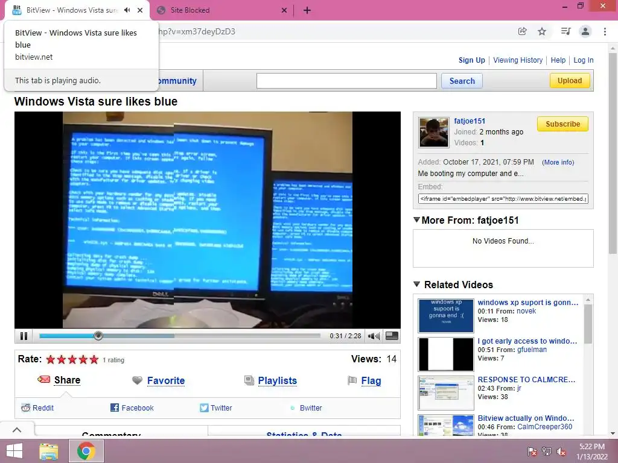Click the muted volume tray icon
The height and width of the screenshot is (463, 618).
[561, 452]
